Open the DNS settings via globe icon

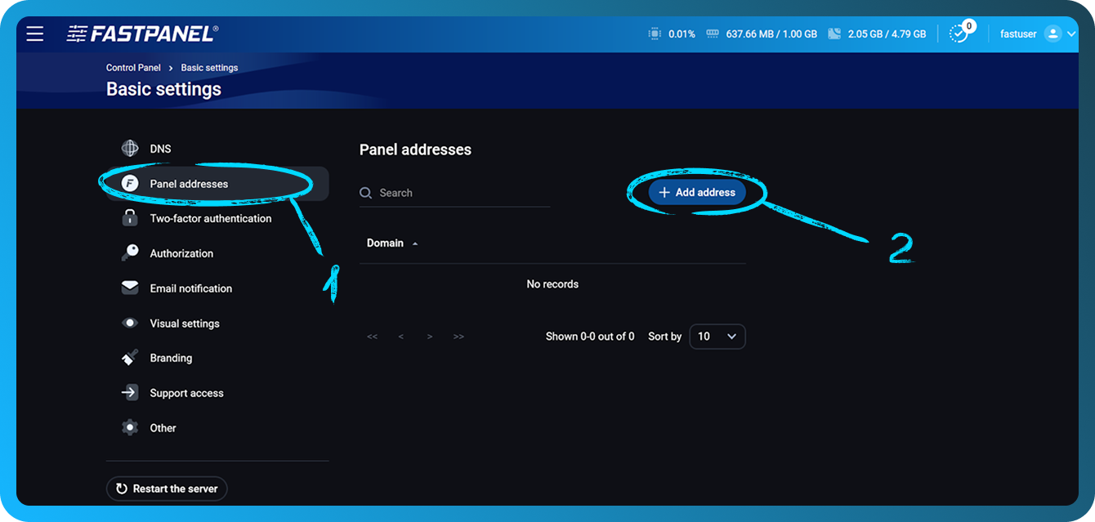(130, 148)
